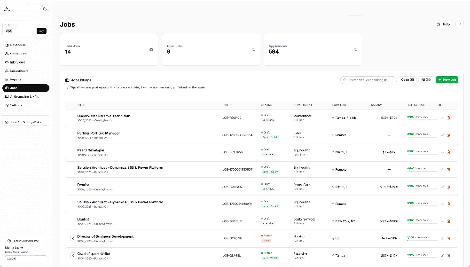Click the Open Jobs card icon
This screenshot has height=267, width=470.
tap(253, 49)
